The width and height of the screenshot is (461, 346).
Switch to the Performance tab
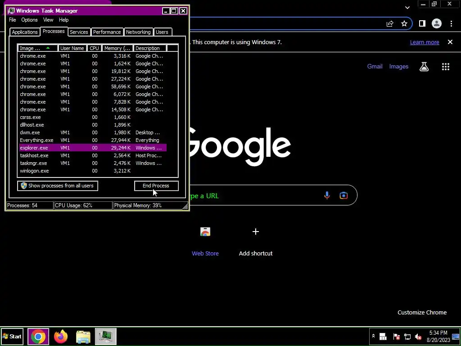(107, 32)
